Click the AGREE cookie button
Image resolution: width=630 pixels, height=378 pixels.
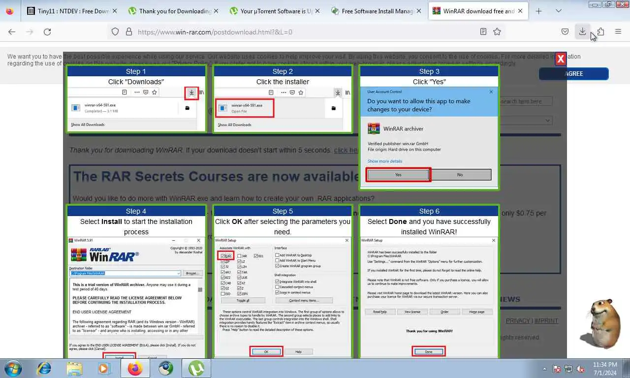tap(574, 73)
